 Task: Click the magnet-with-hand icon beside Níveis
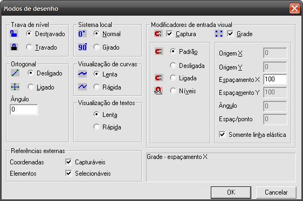tap(159, 91)
